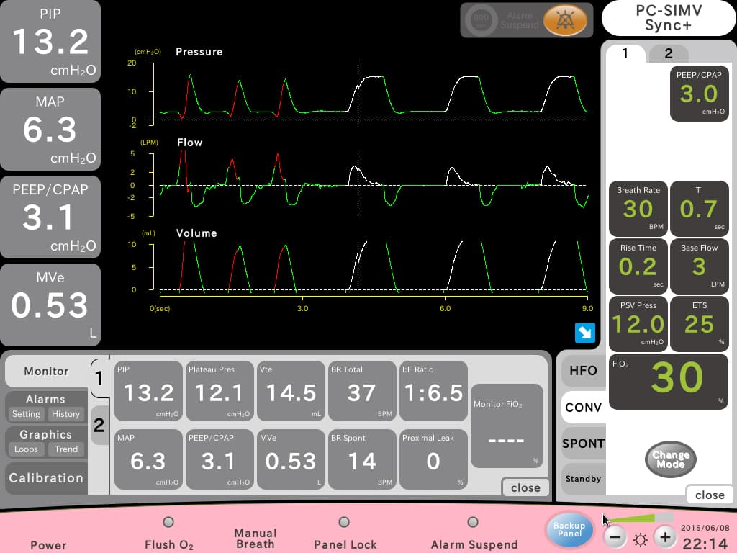Switch to settings tab 2
The height and width of the screenshot is (553, 737).
(x=668, y=53)
